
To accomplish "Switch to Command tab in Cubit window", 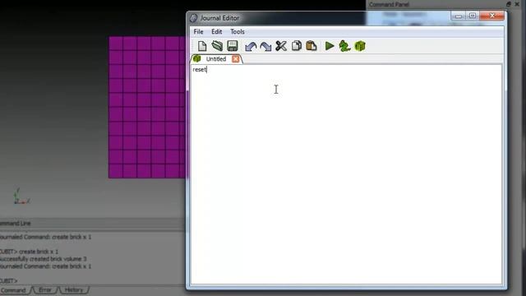I will point(13,290).
